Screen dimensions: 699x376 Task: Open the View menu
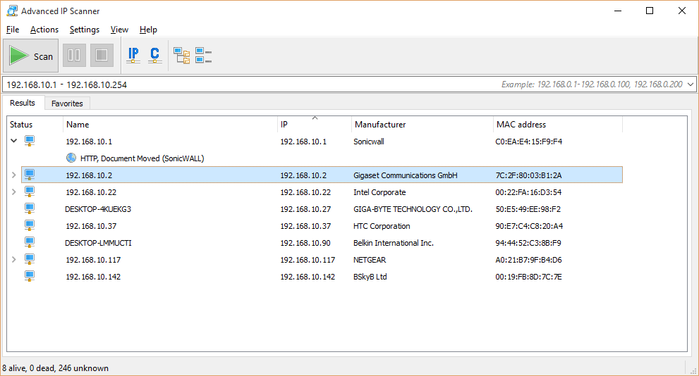click(119, 30)
